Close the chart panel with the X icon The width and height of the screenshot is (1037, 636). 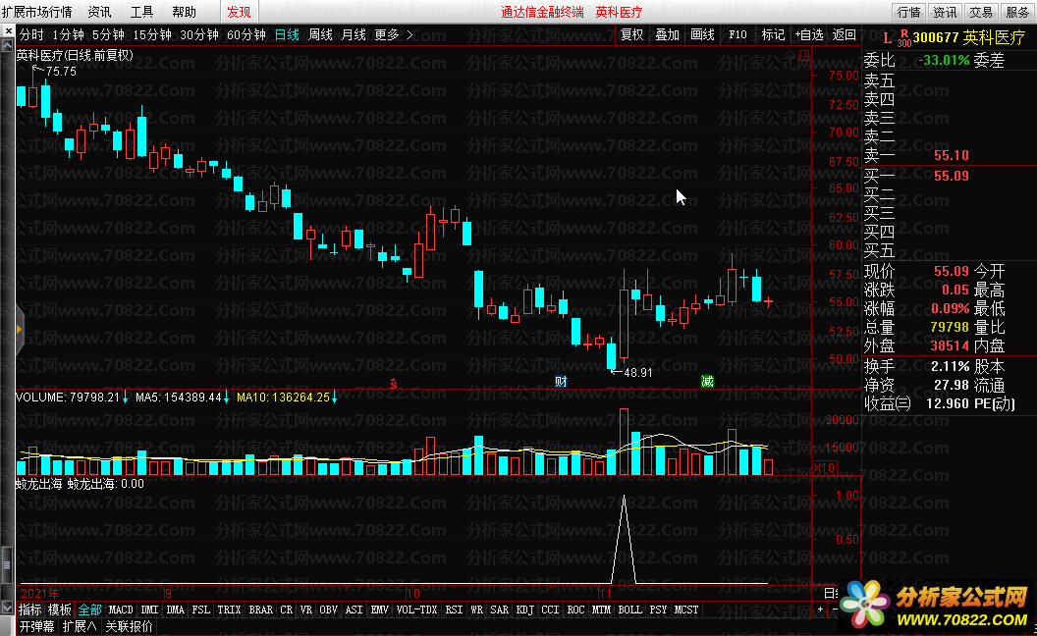coord(8,31)
